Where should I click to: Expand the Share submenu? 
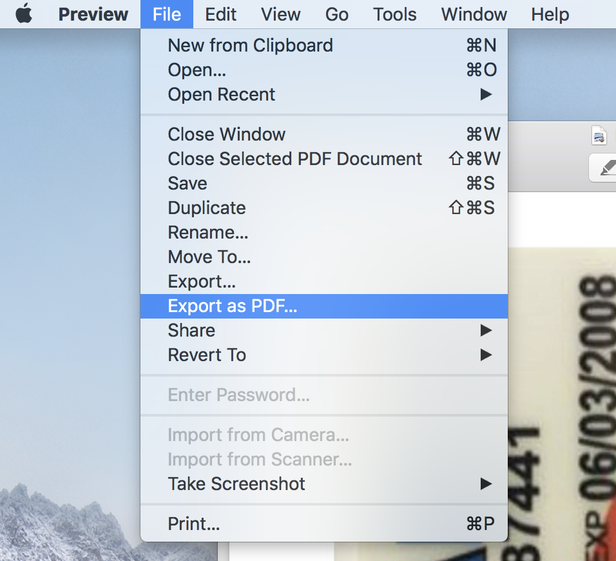pos(324,330)
